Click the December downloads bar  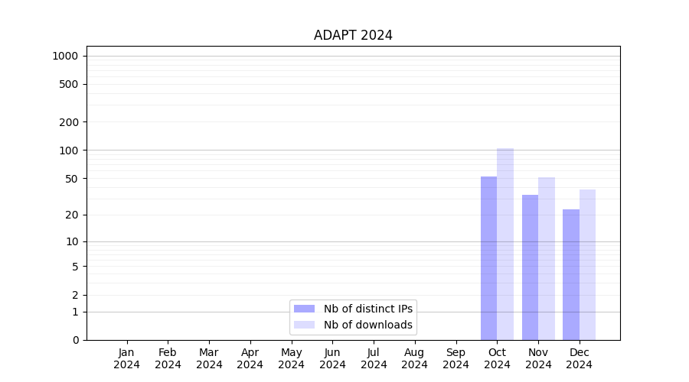[587, 264]
